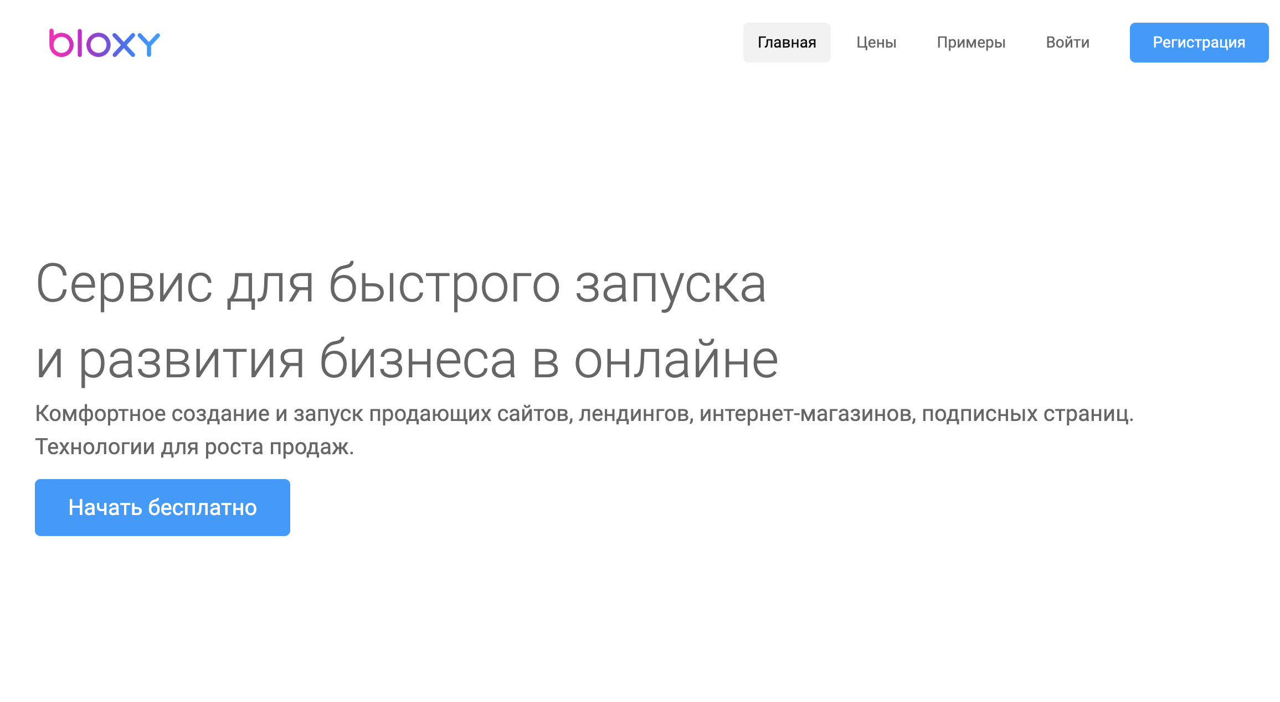Image resolution: width=1280 pixels, height=702 pixels.
Task: Open the Примеры navigation link
Action: tap(971, 43)
